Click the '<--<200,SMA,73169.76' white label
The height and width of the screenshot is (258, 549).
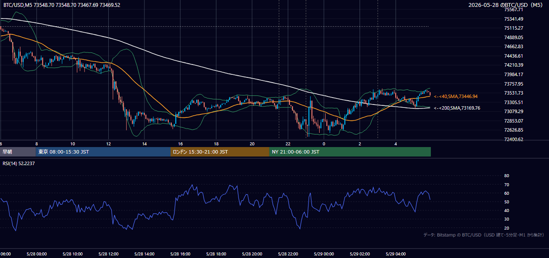pos(457,108)
